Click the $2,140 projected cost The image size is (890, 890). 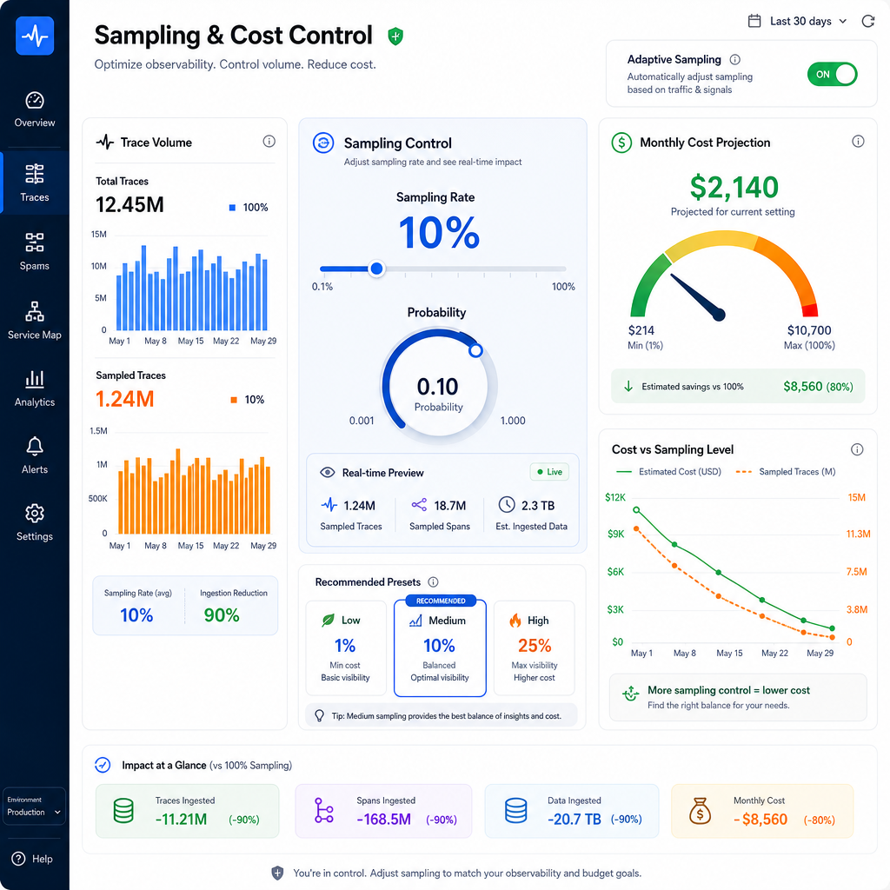734,188
